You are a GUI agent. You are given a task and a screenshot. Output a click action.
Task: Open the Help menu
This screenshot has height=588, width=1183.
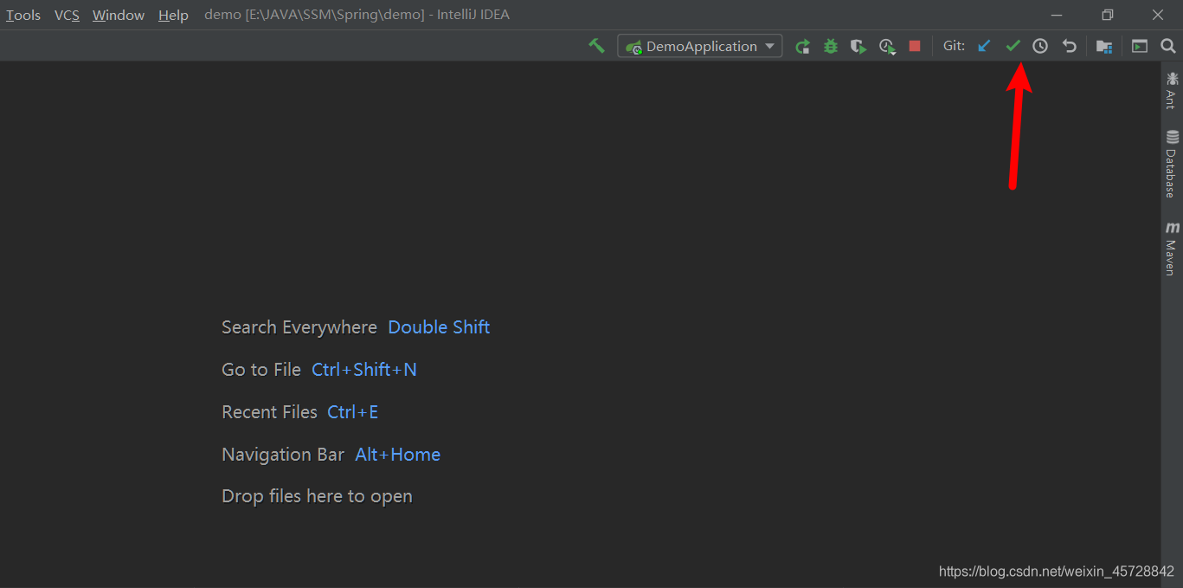pyautogui.click(x=173, y=15)
